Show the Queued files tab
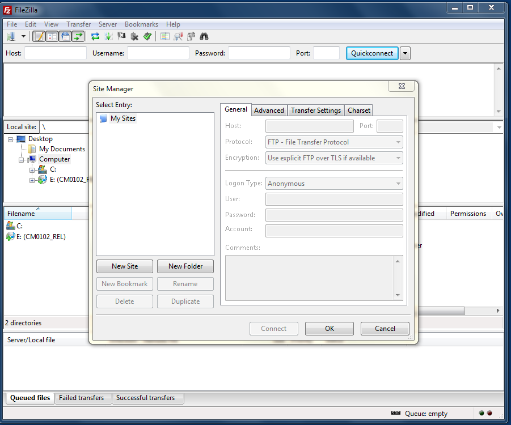511x425 pixels. click(30, 398)
